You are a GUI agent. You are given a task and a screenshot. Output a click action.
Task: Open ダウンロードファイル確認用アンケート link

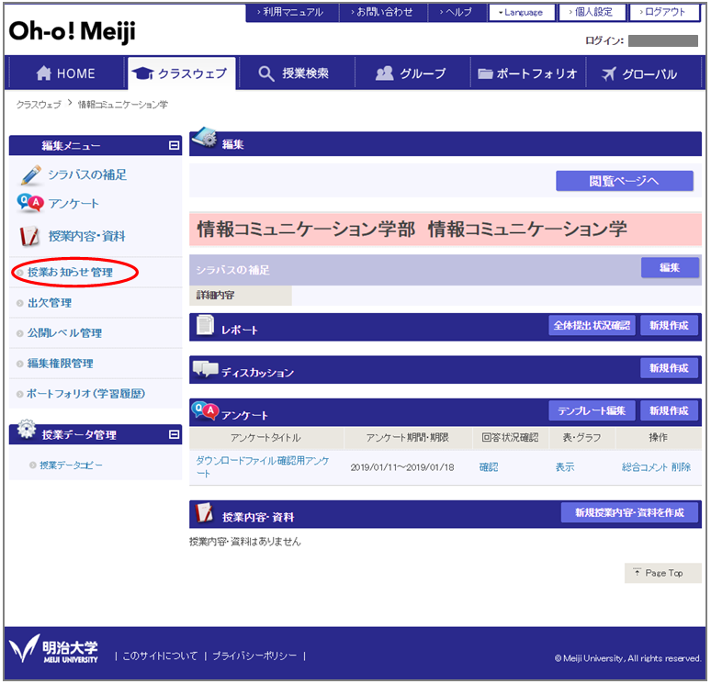click(263, 467)
